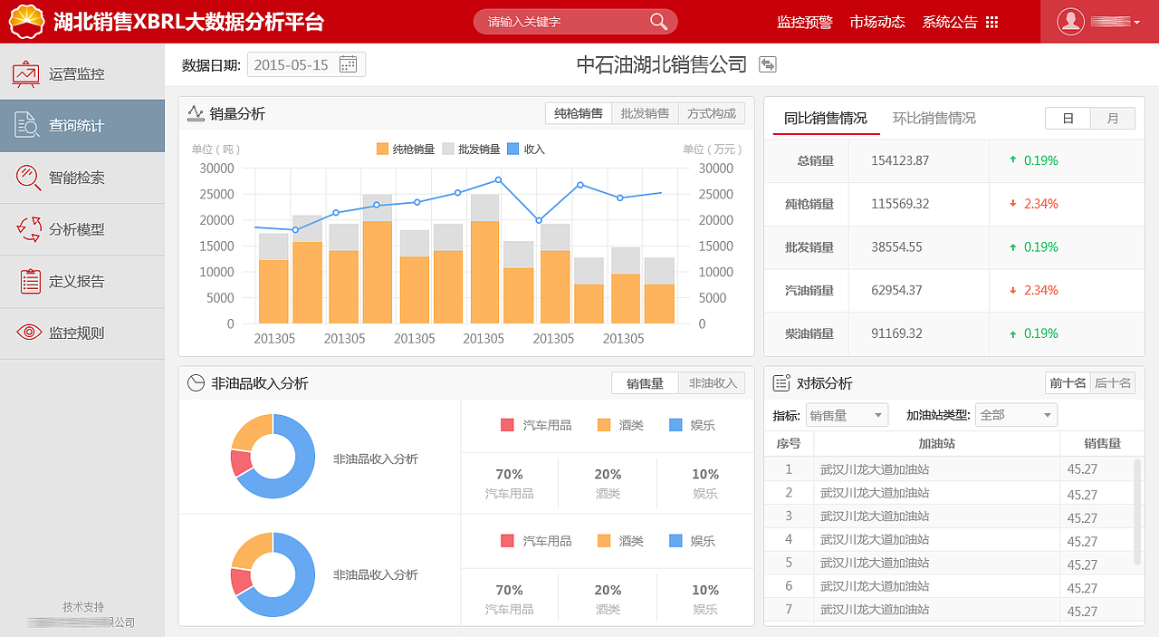Open the 监控预警 link
This screenshot has height=637, width=1159.
coord(805,22)
